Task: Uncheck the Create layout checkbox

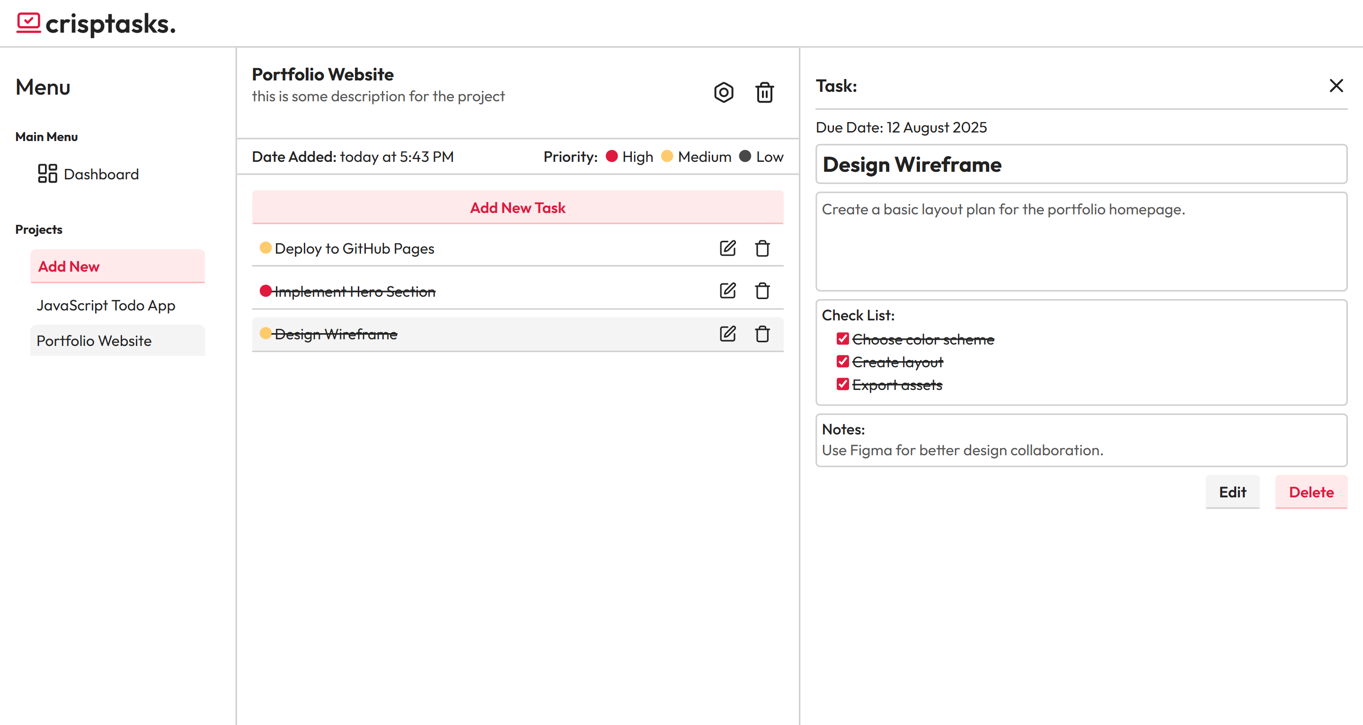Action: pos(842,362)
